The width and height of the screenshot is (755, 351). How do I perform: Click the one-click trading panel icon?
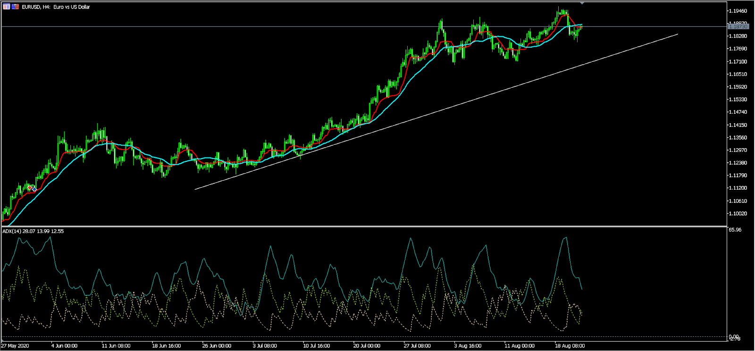[x=7, y=7]
